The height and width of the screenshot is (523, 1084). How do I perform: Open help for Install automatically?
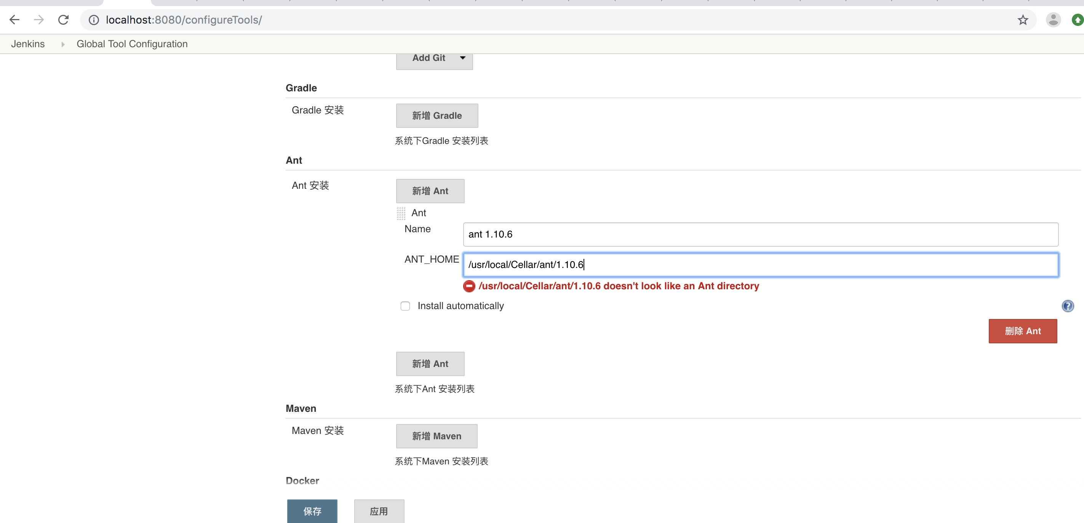click(1067, 306)
